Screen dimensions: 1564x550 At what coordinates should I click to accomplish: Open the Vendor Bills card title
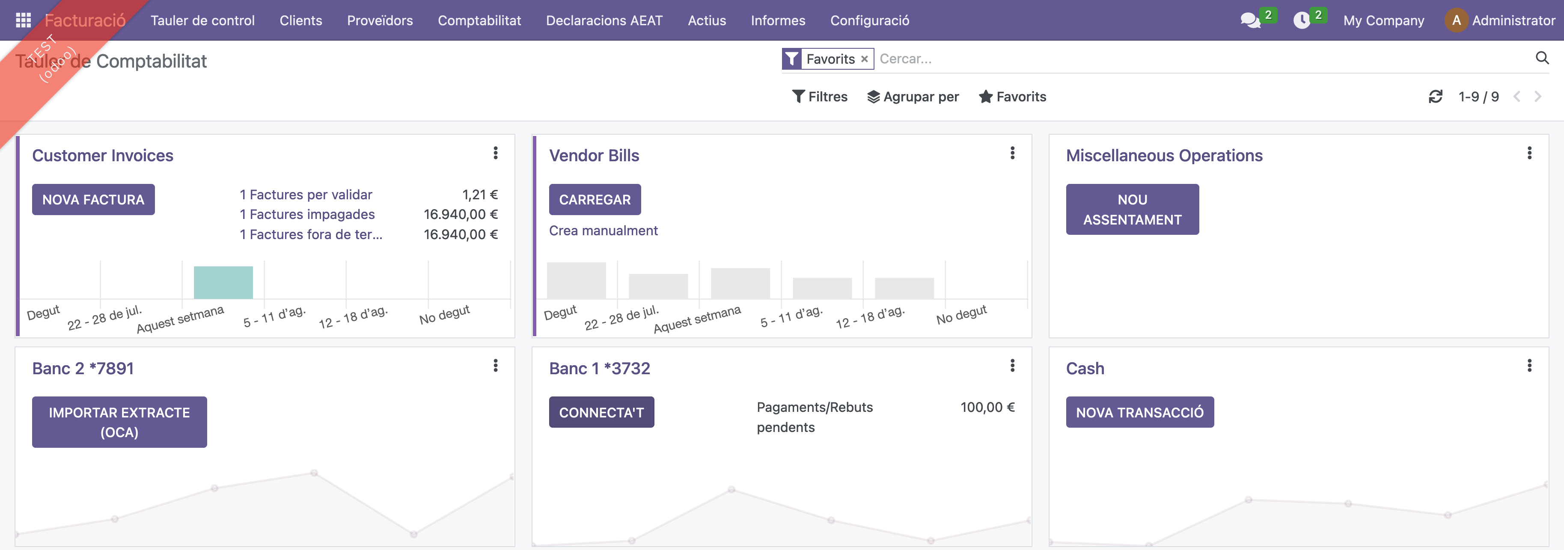click(x=594, y=155)
